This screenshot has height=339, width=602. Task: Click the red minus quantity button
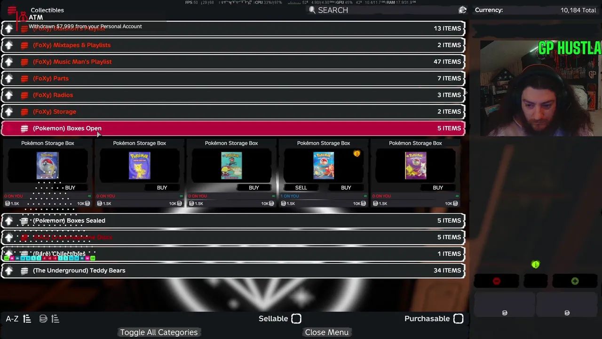(496, 281)
